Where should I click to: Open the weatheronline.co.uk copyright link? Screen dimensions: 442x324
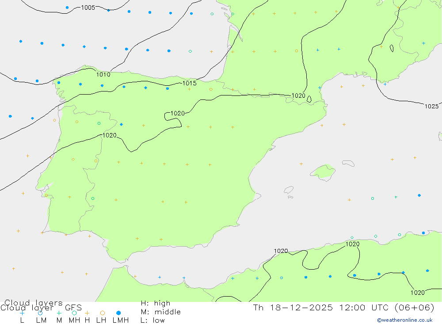pyautogui.click(x=405, y=320)
